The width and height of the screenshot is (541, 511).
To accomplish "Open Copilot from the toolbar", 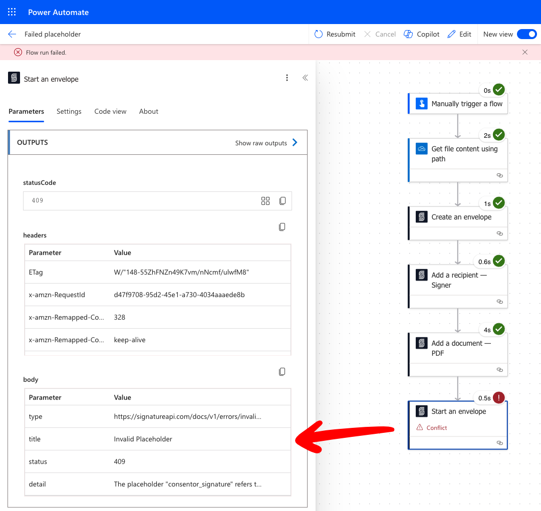I will click(x=421, y=34).
